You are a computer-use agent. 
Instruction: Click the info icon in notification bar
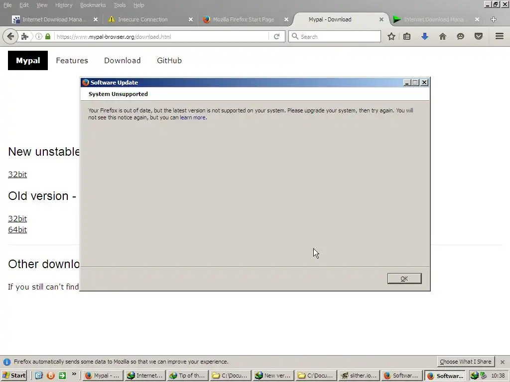[7, 362]
